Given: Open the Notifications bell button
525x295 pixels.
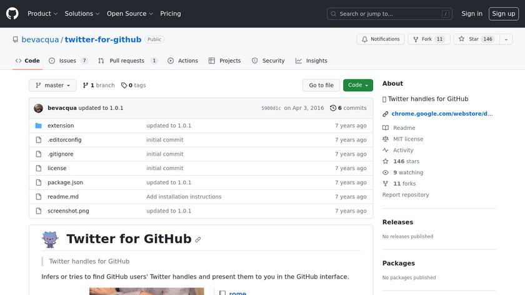Looking at the screenshot, I should tap(380, 39).
